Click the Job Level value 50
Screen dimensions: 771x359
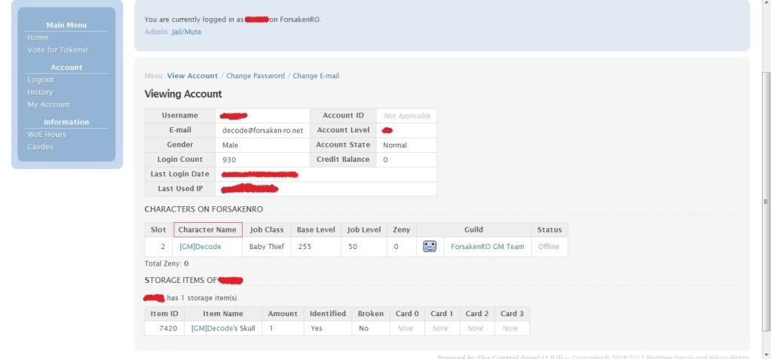353,247
